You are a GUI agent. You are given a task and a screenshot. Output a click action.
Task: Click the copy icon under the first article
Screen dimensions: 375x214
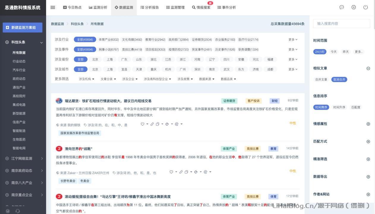click(x=157, y=124)
